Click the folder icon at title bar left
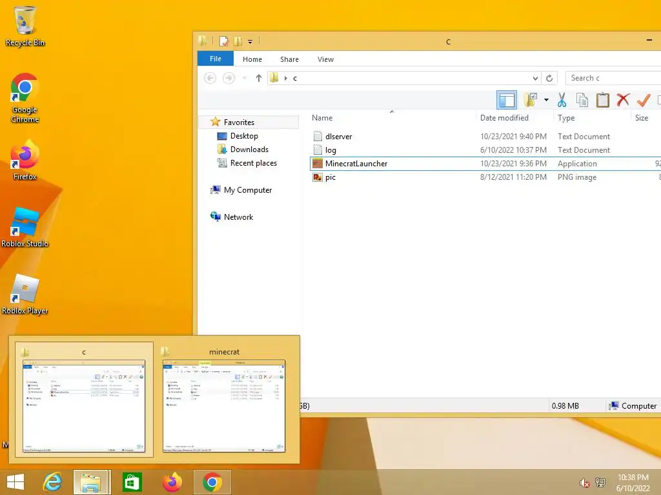The height and width of the screenshot is (495, 661). click(203, 41)
